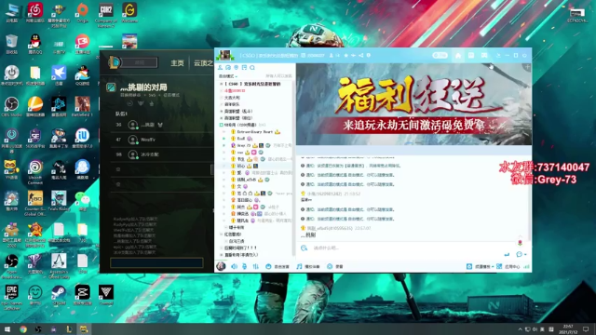Screen dimensions: 596x335
Task: Click the channel list vertical scrollbar
Action: [x=293, y=167]
